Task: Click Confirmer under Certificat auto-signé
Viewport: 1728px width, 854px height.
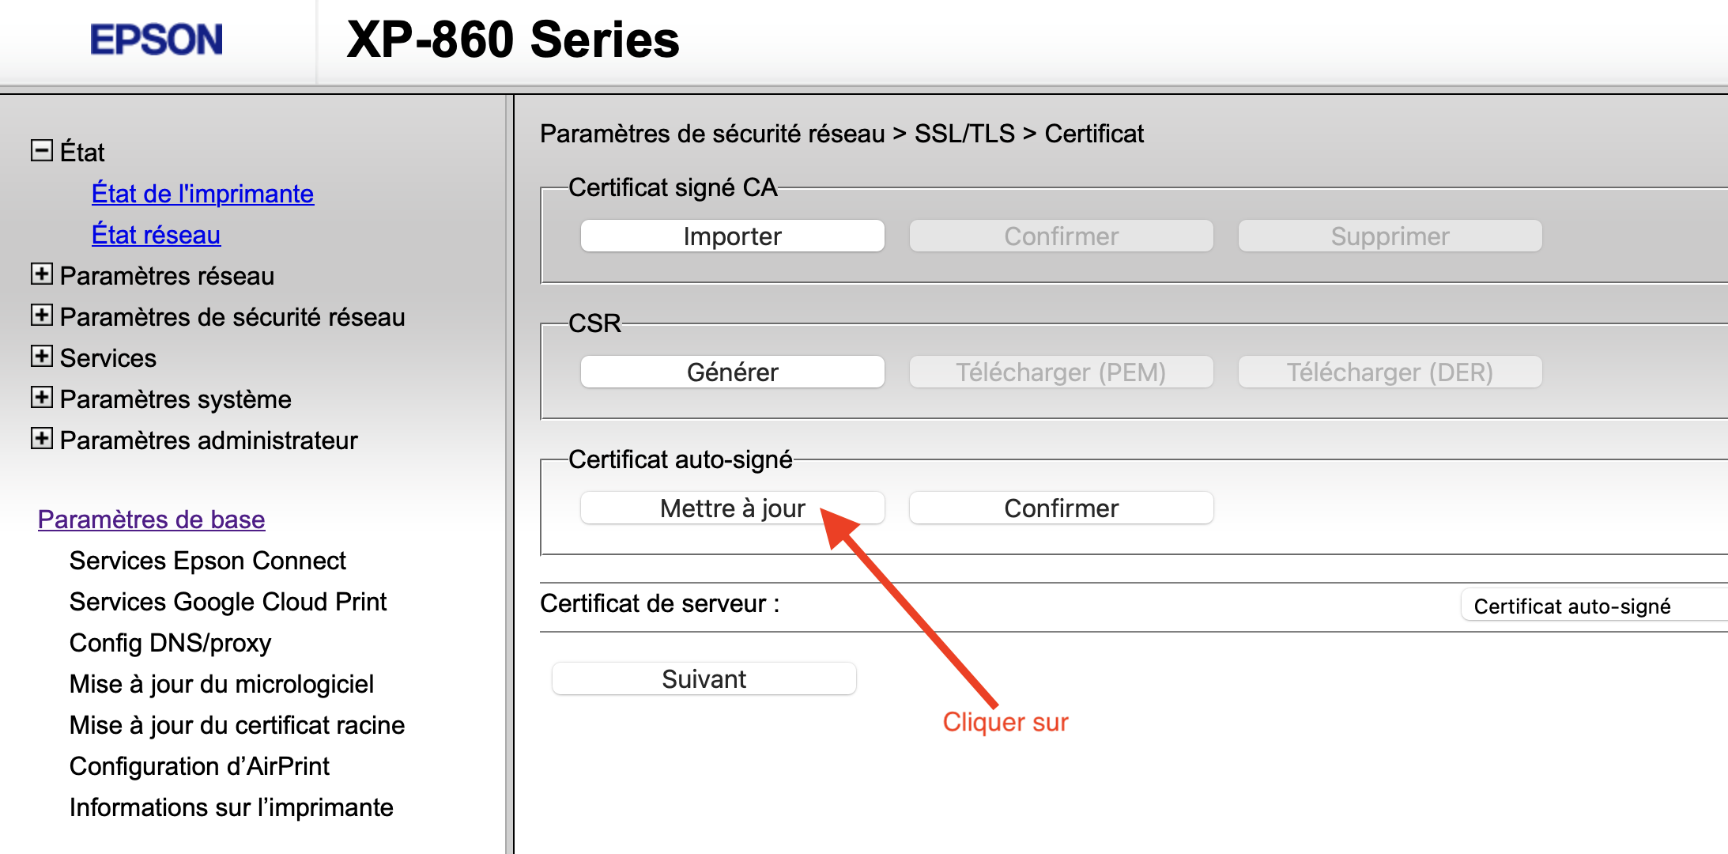Action: pos(1061,508)
